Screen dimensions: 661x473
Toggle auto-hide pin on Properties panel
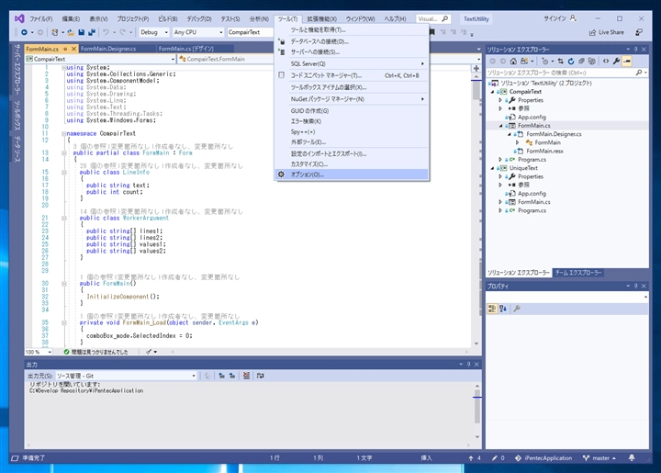coord(635,286)
